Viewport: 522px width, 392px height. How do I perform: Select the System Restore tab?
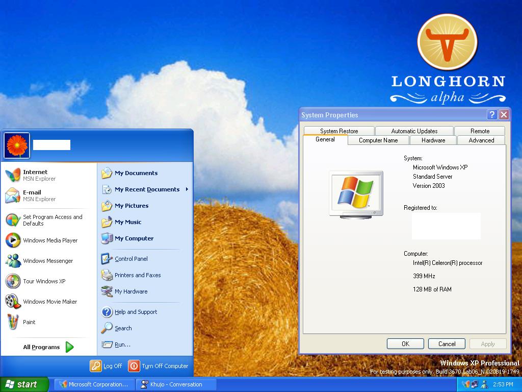click(x=338, y=131)
